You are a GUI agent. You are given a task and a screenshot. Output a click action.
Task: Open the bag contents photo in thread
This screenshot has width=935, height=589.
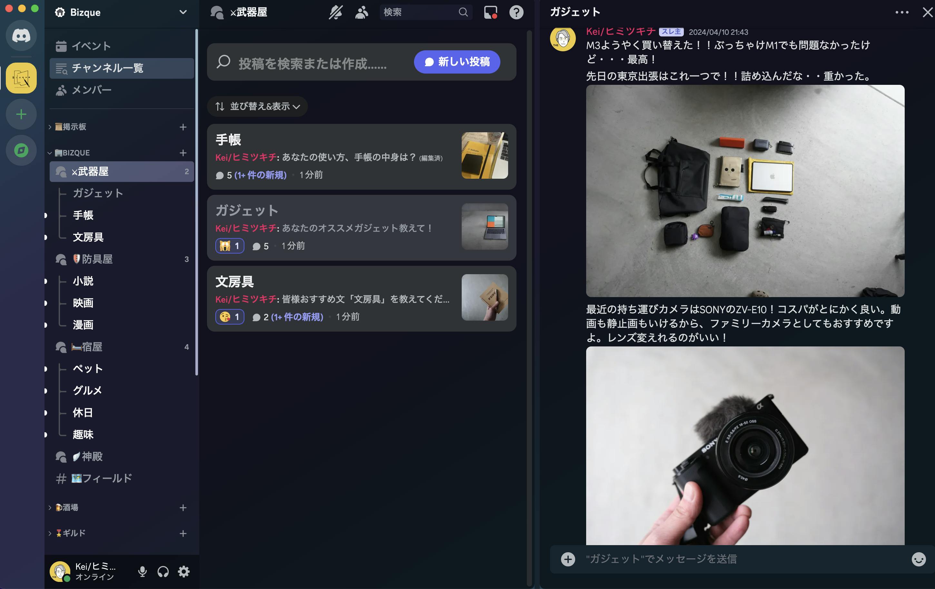click(745, 191)
